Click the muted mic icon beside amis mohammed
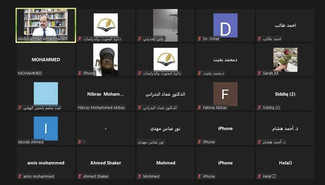The image size is (325, 185). point(20,176)
